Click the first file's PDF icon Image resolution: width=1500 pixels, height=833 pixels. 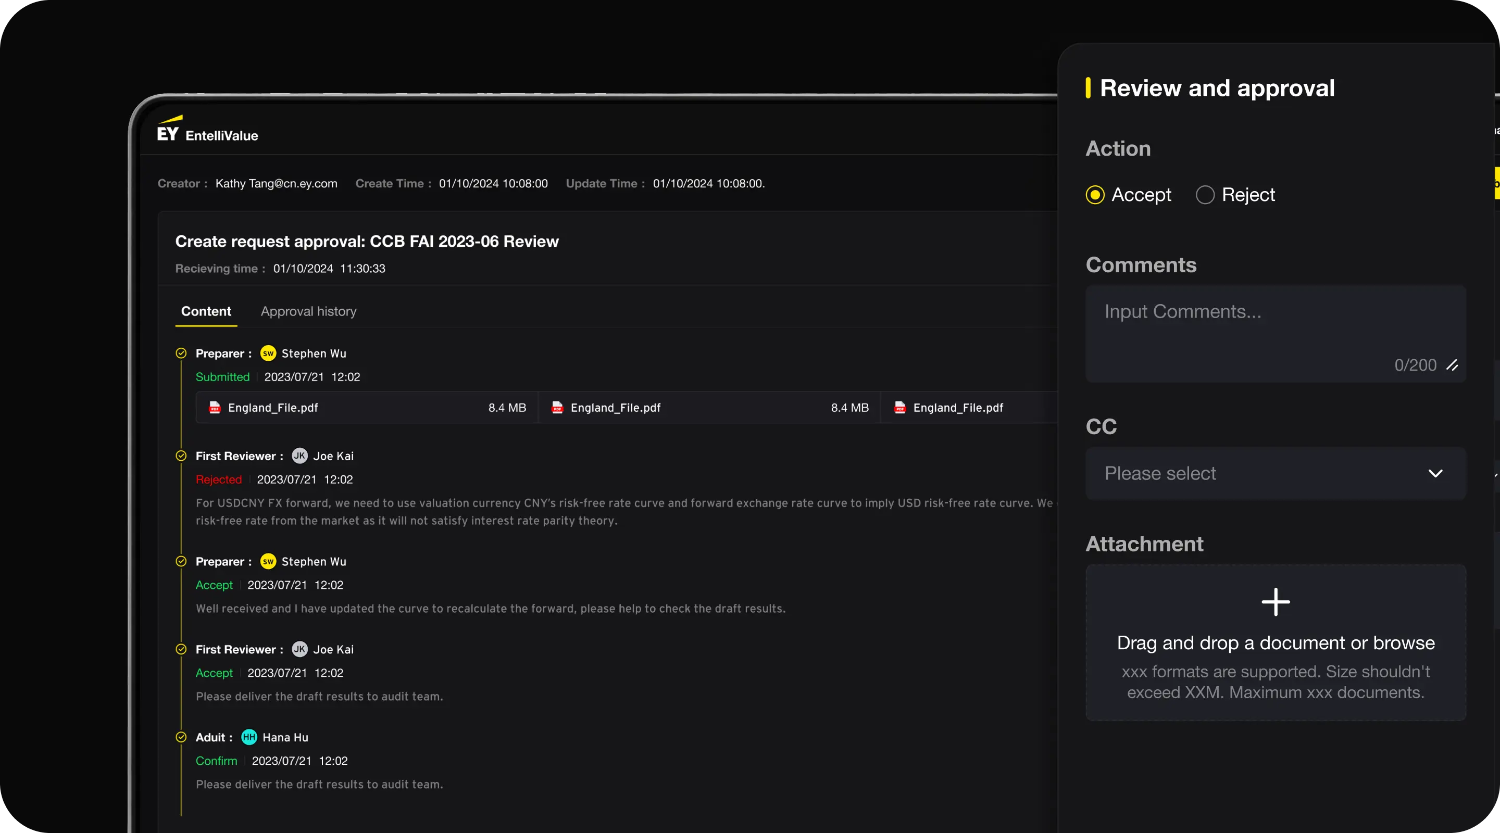[214, 408]
